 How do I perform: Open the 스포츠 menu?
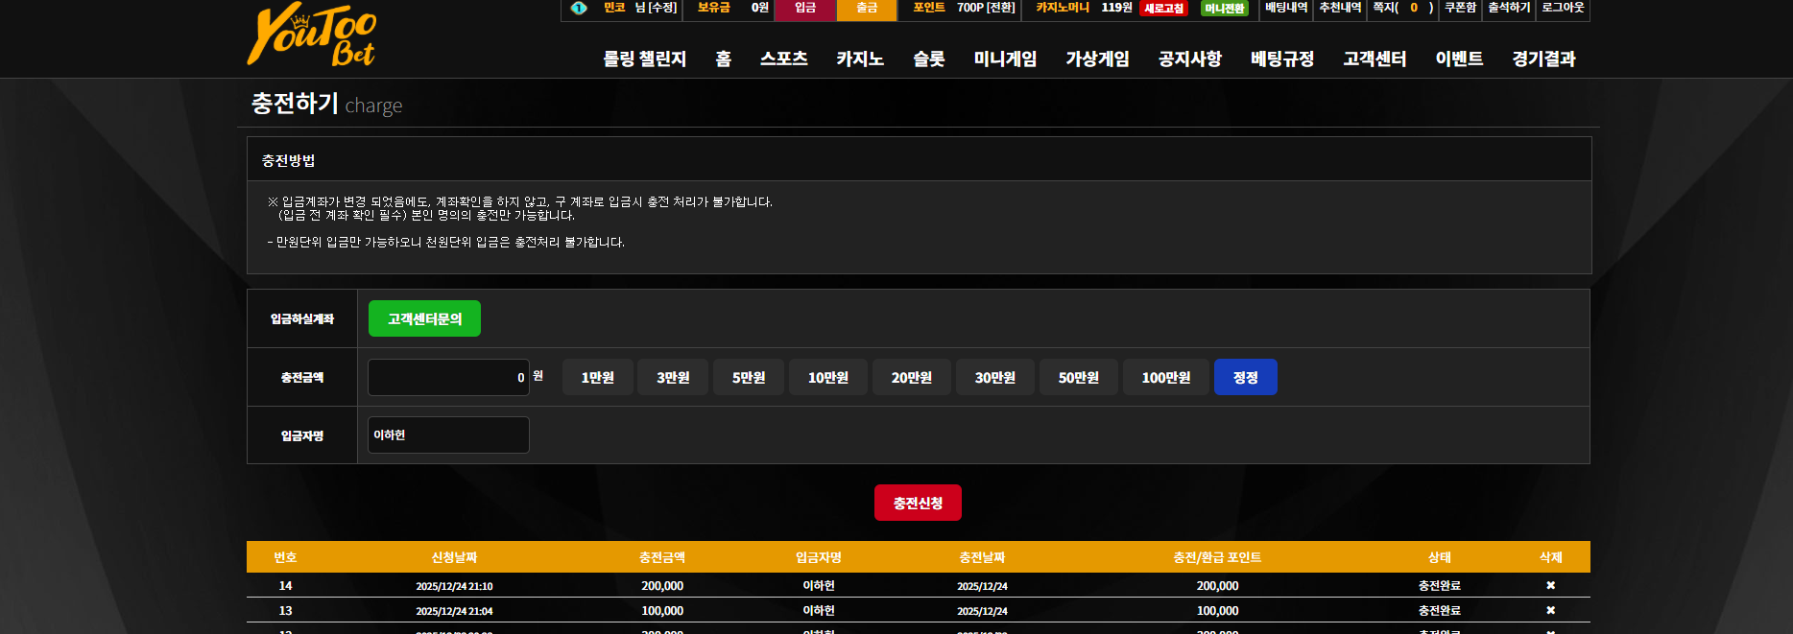coord(783,59)
